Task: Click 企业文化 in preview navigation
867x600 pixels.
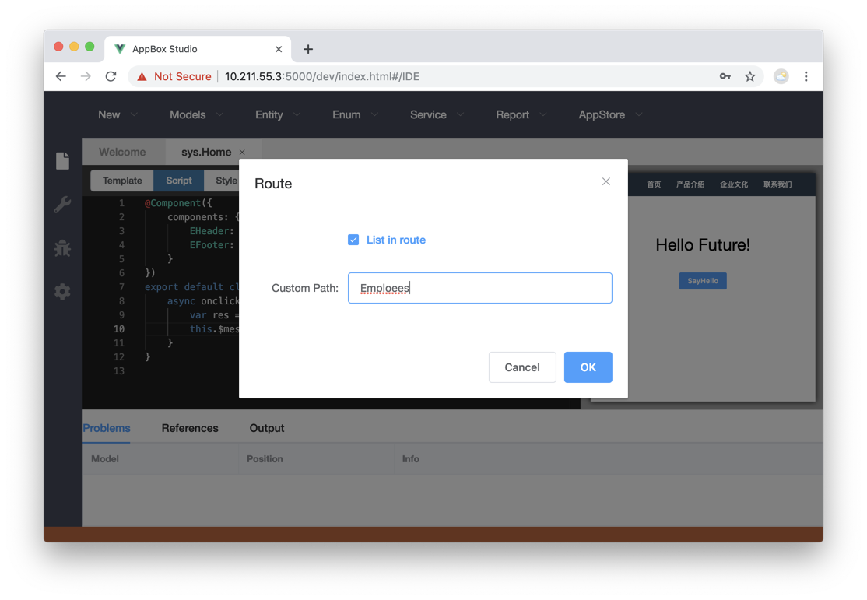Action: point(734,184)
